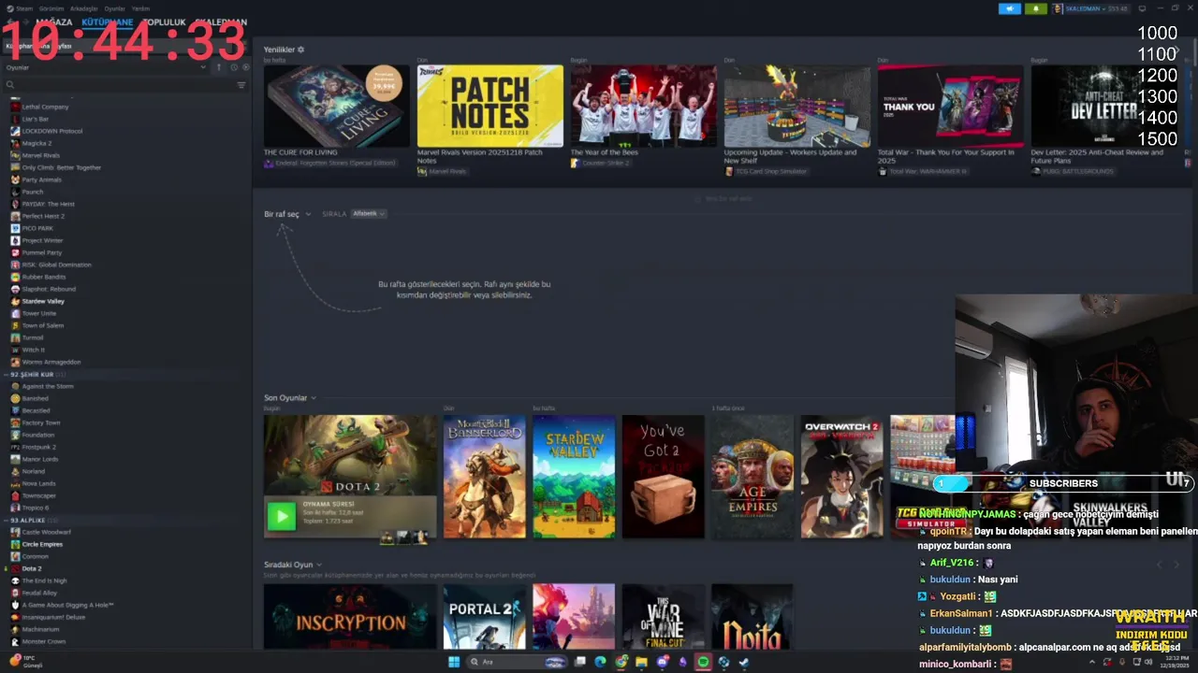Open the Steam notifications bell
The width and height of the screenshot is (1198, 673).
coord(1035,8)
